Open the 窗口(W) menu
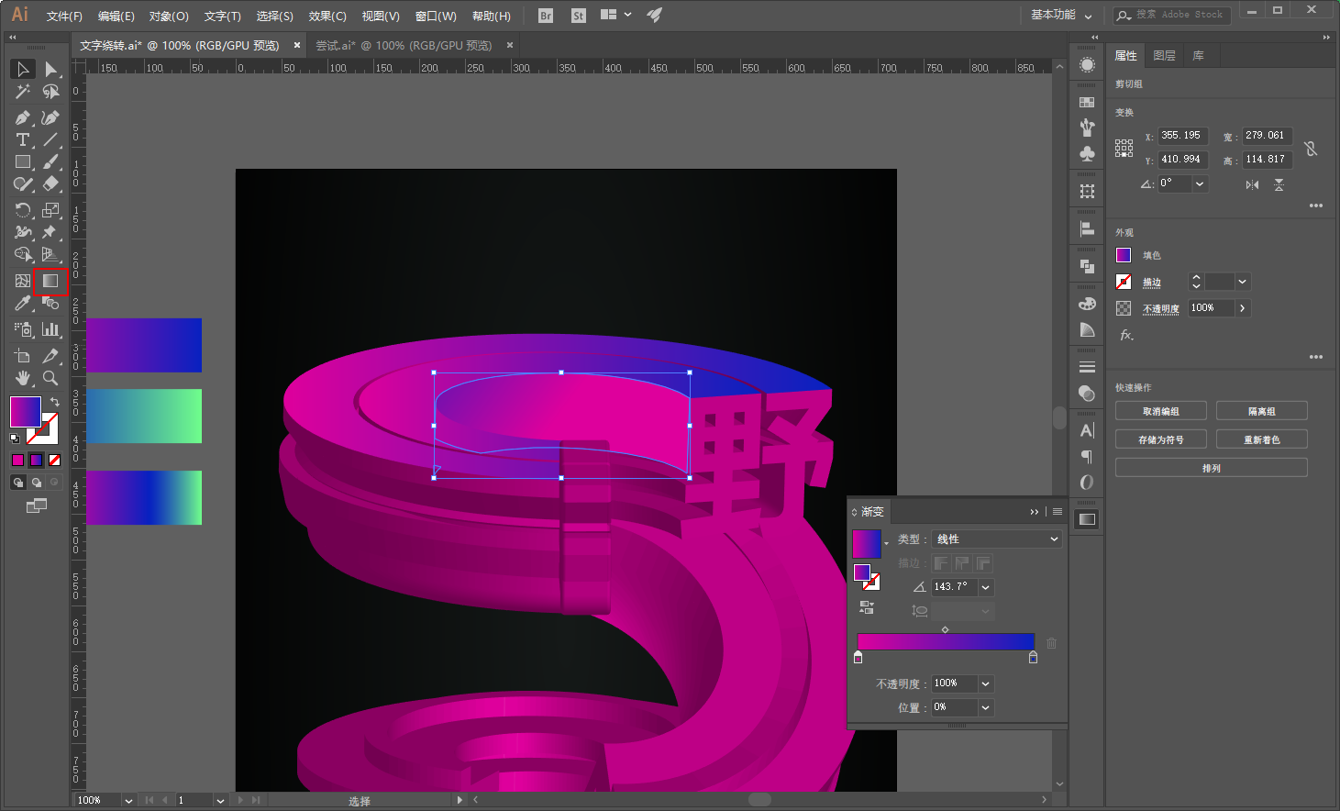Screen dimensions: 1340x811 tap(436, 17)
